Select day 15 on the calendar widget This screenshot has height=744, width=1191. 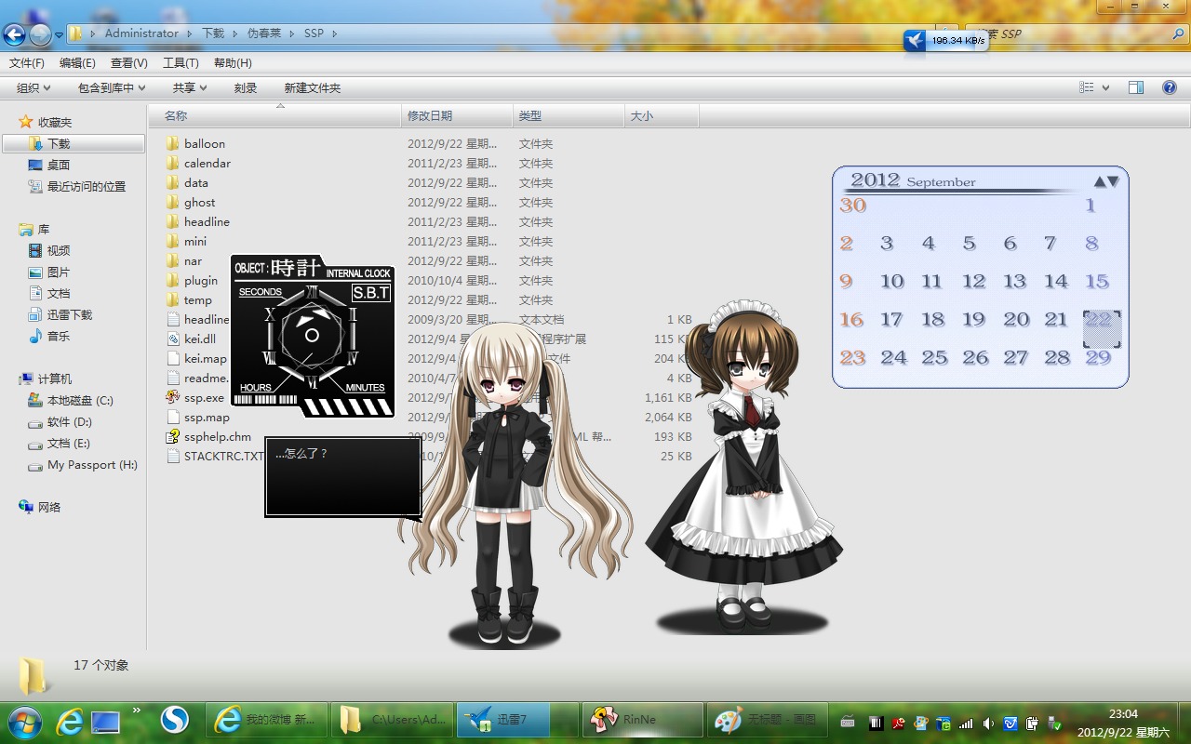[1097, 281]
